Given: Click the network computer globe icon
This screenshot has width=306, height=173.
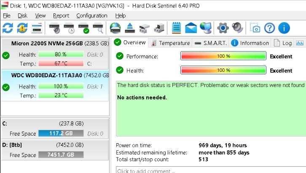Looking at the screenshot, I should pos(206,28).
